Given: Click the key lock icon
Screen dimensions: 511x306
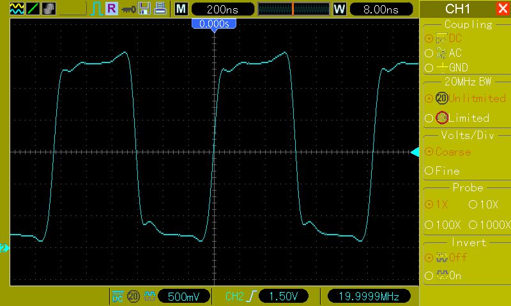Looking at the screenshot, I should click(x=128, y=10).
